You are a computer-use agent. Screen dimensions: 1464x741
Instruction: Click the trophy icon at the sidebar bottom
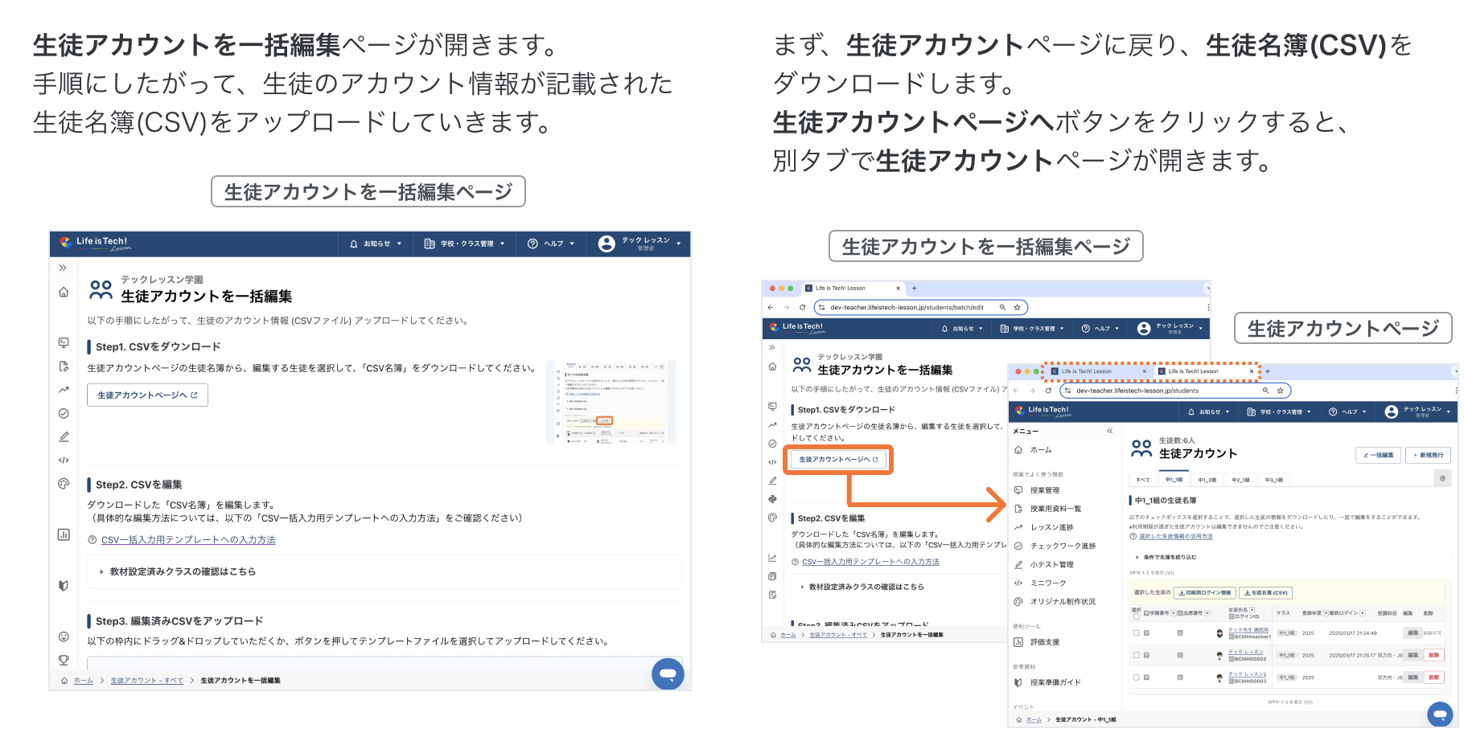point(64,660)
